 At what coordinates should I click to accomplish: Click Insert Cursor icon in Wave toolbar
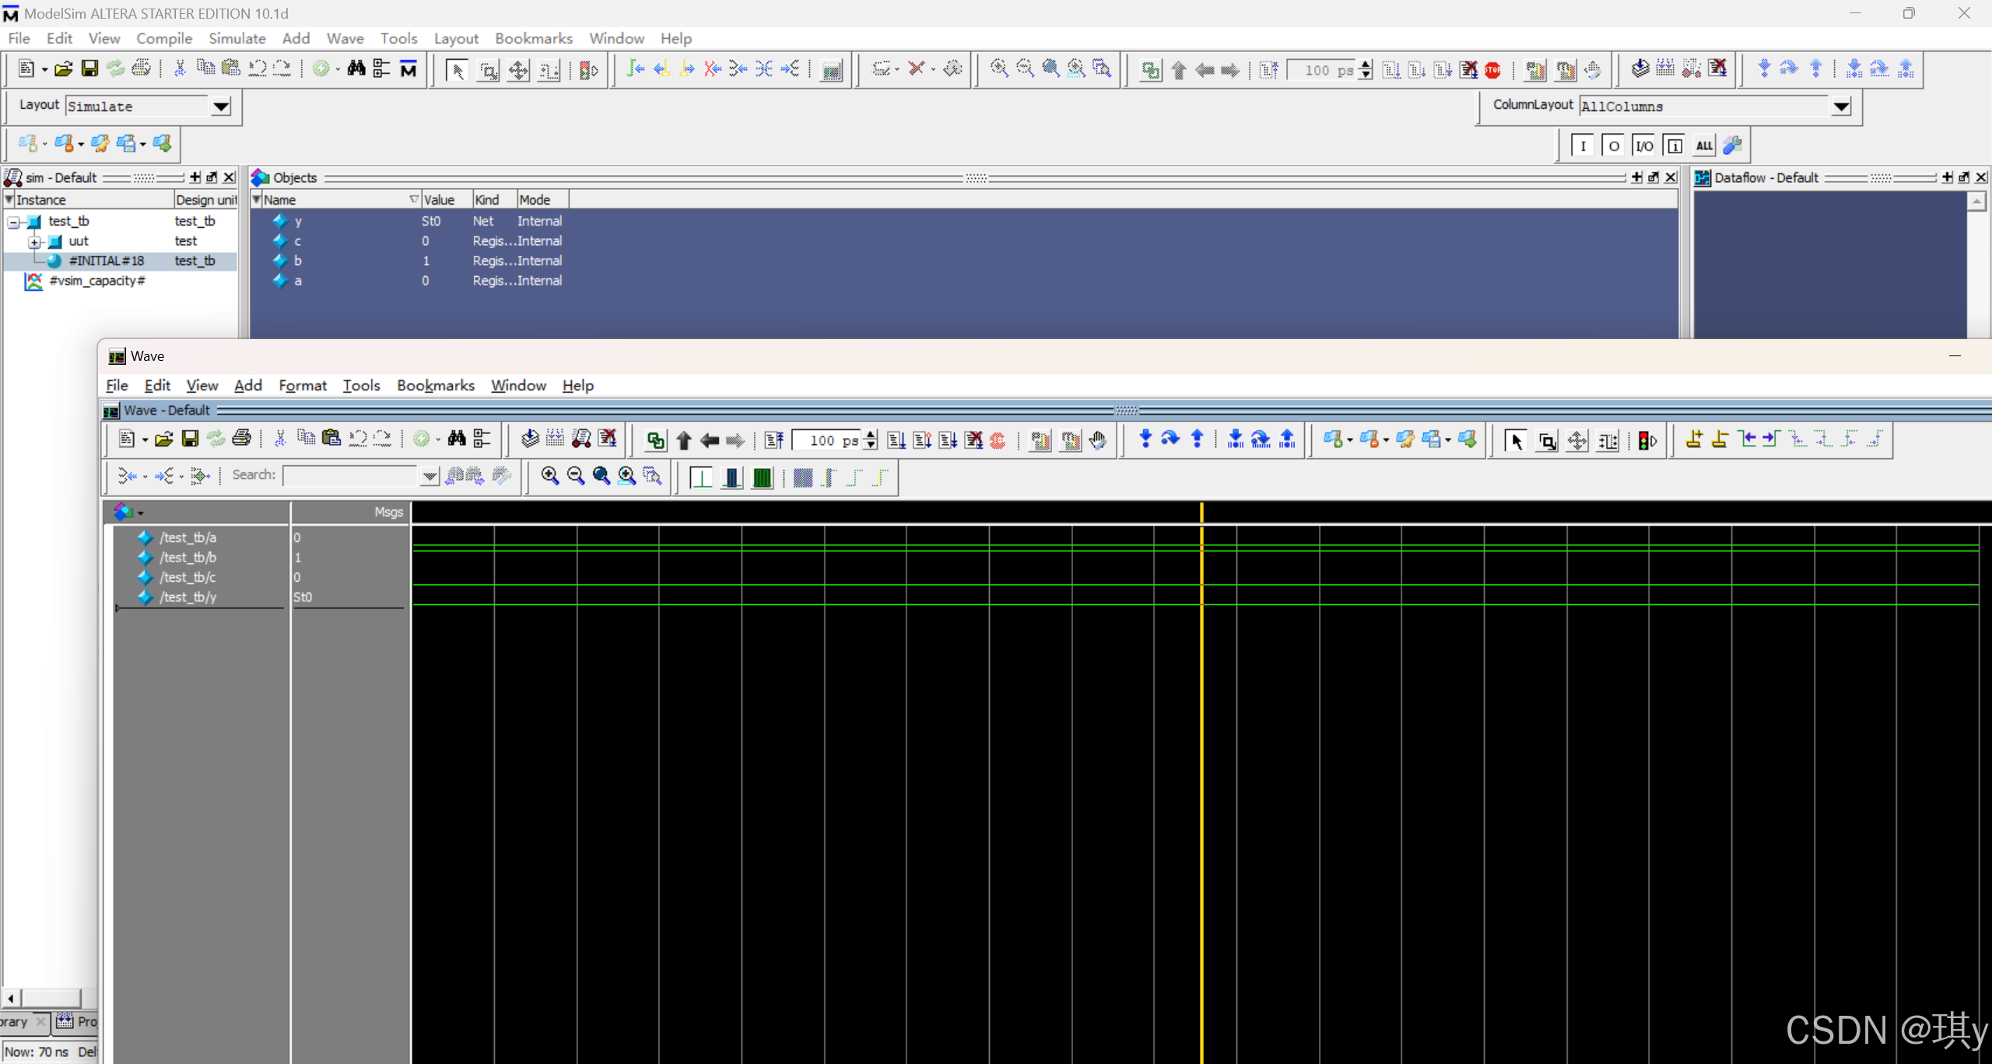pos(1694,439)
